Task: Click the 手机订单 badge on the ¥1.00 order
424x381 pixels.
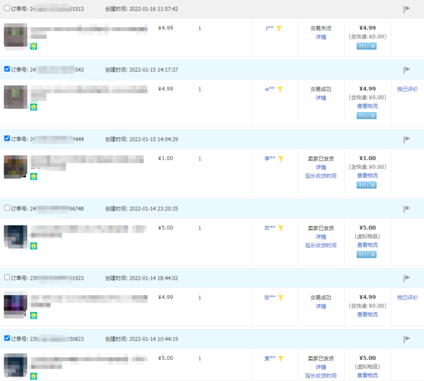Action: 367,185
